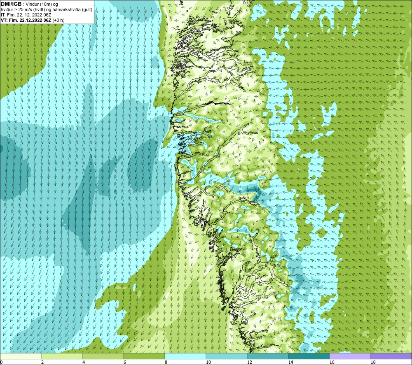
Task: Click the "(+0 h)" forecast offset text
Action: (59, 20)
